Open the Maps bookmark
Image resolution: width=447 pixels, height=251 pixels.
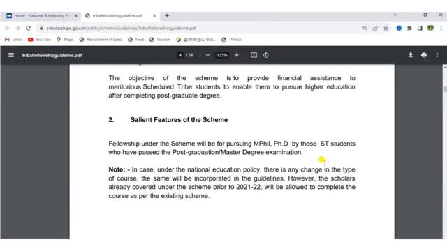pos(65,40)
